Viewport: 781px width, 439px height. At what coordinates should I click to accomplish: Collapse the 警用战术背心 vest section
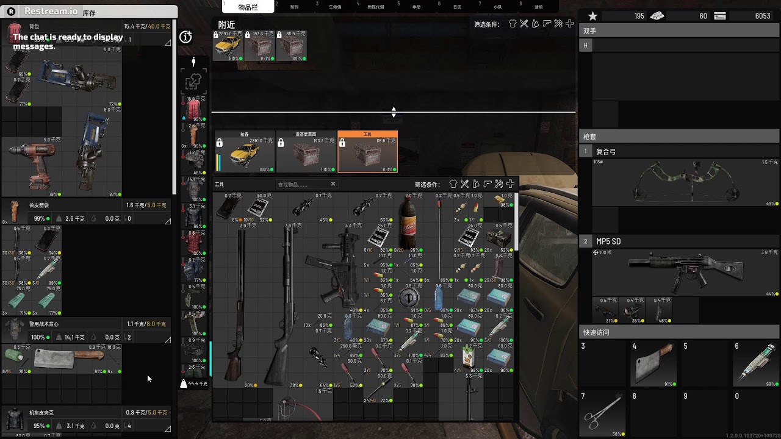(168, 340)
